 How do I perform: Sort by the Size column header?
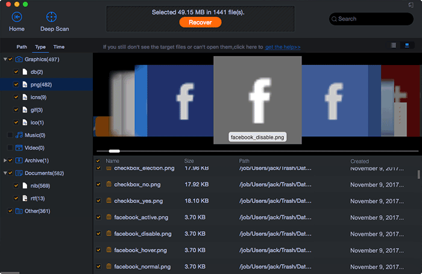click(x=189, y=161)
